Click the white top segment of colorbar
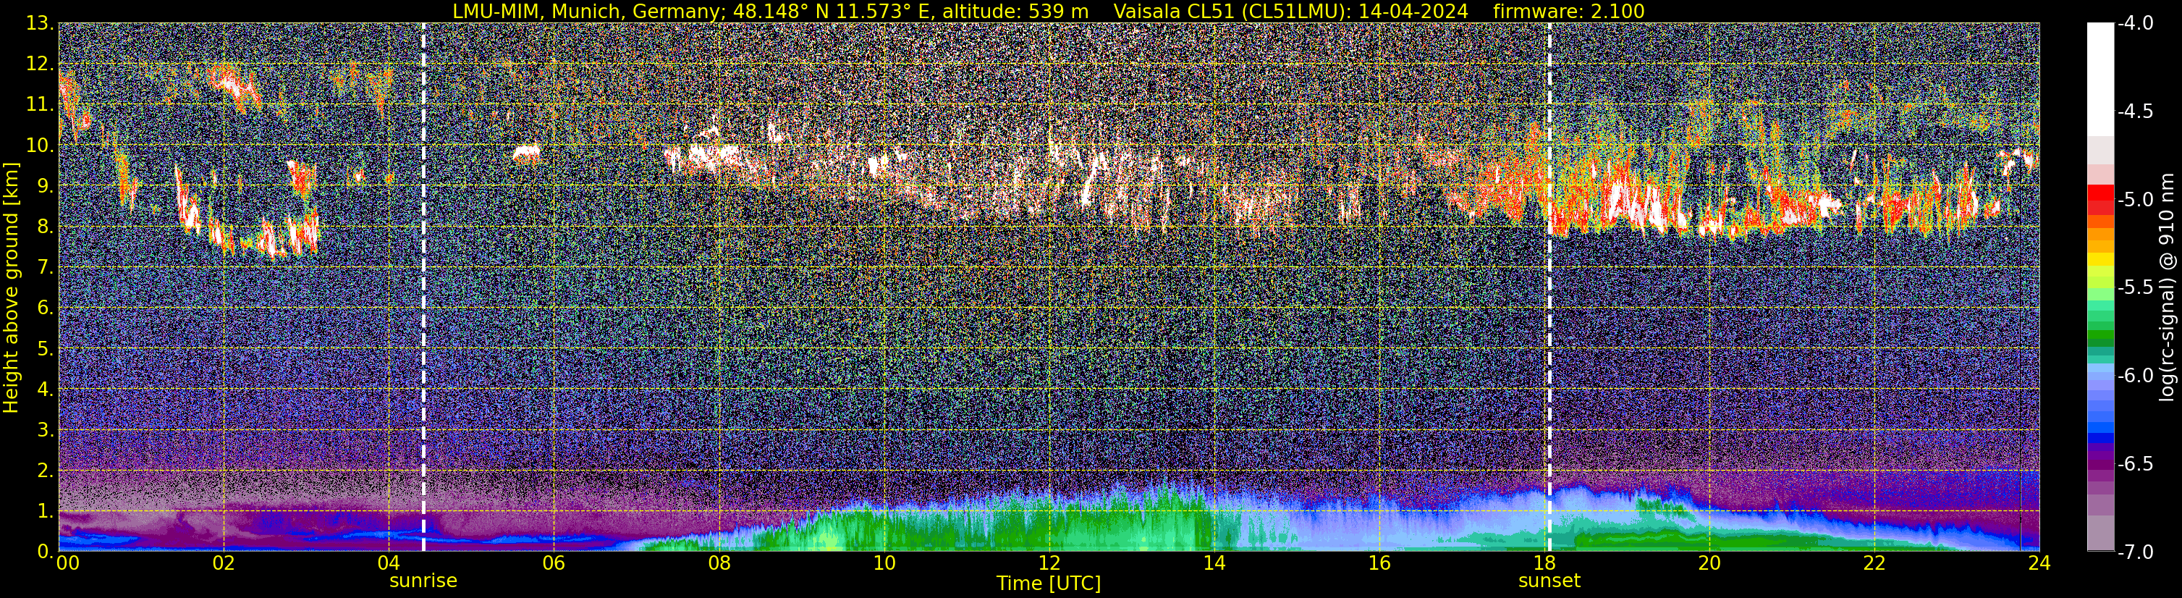Viewport: 2182px width, 598px height. pyautogui.click(x=2099, y=80)
